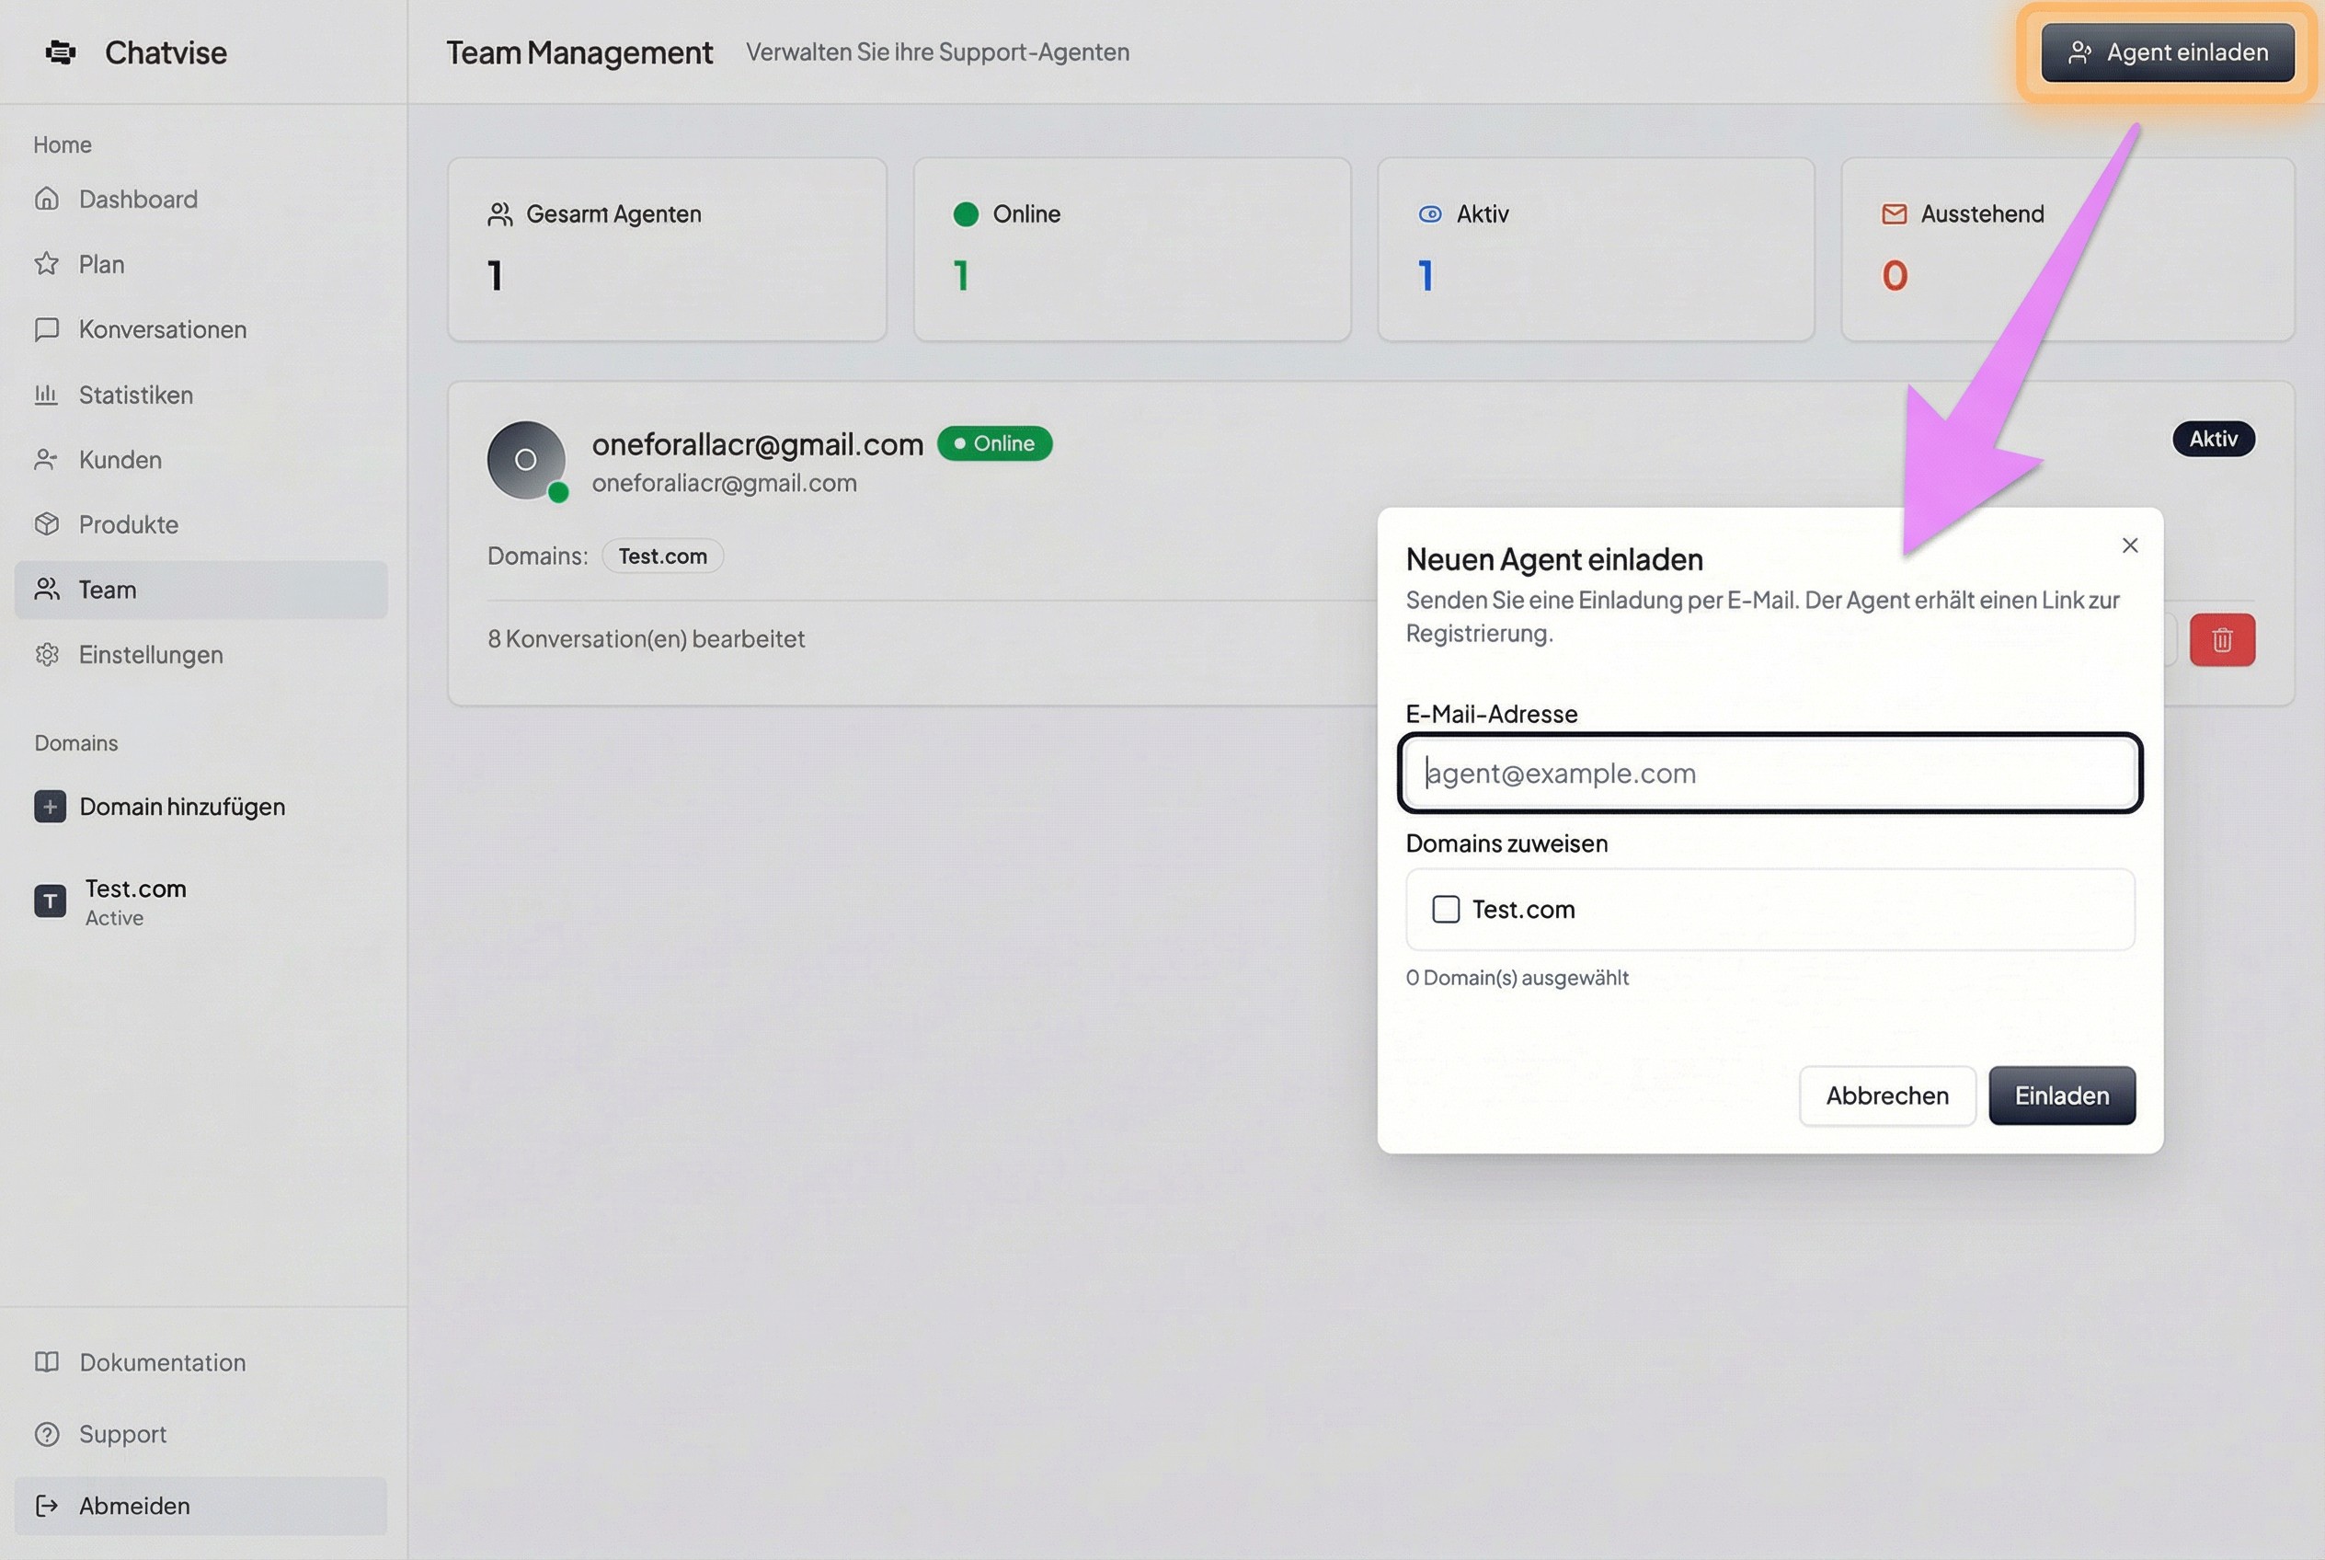Close the Neuen Agent einladen dialog
This screenshot has width=2325, height=1560.
tap(2129, 545)
